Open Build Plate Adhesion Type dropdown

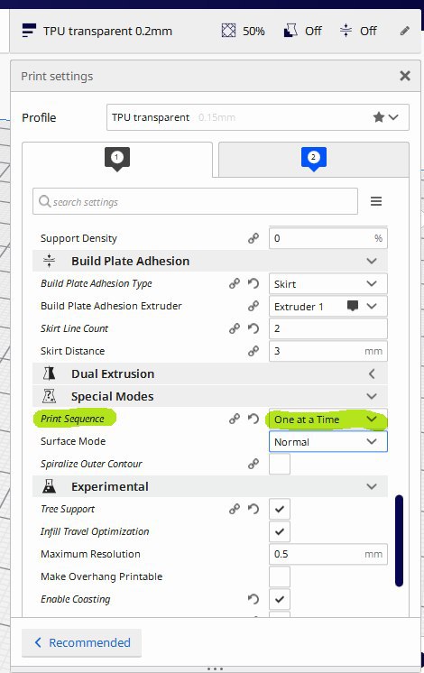click(327, 283)
